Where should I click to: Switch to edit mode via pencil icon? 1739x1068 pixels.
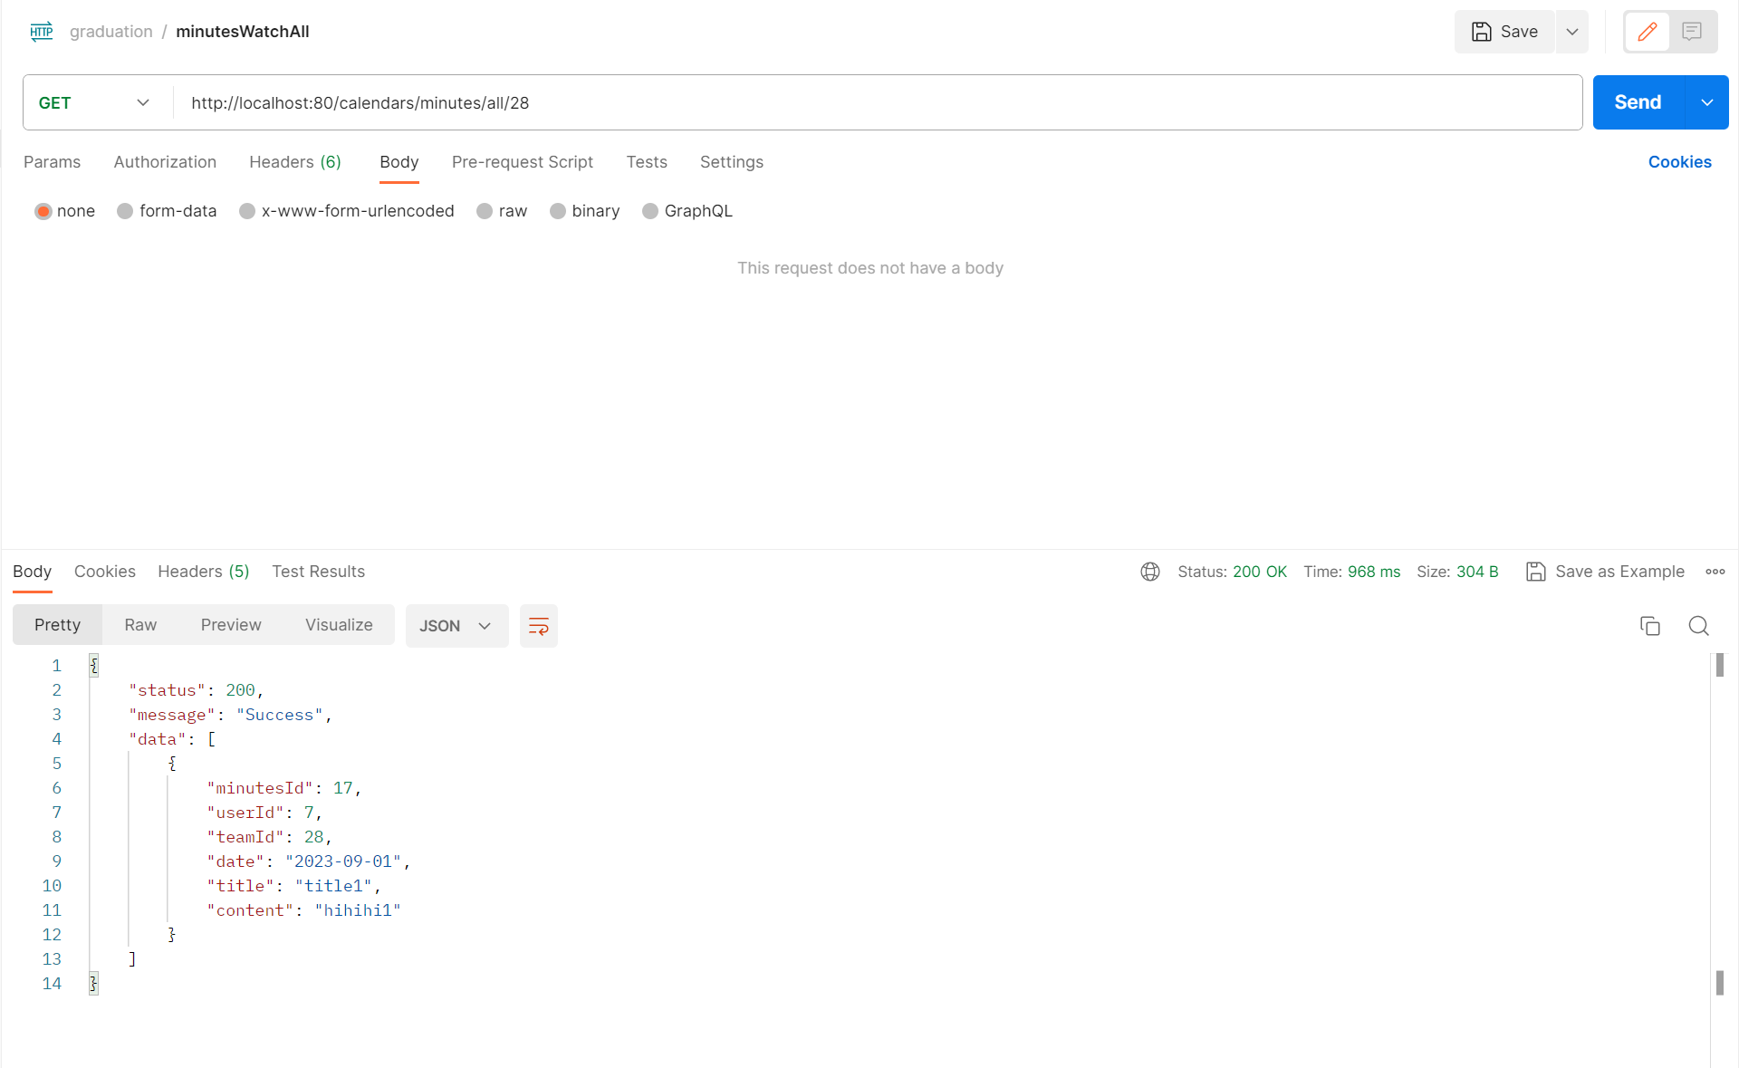tap(1648, 32)
